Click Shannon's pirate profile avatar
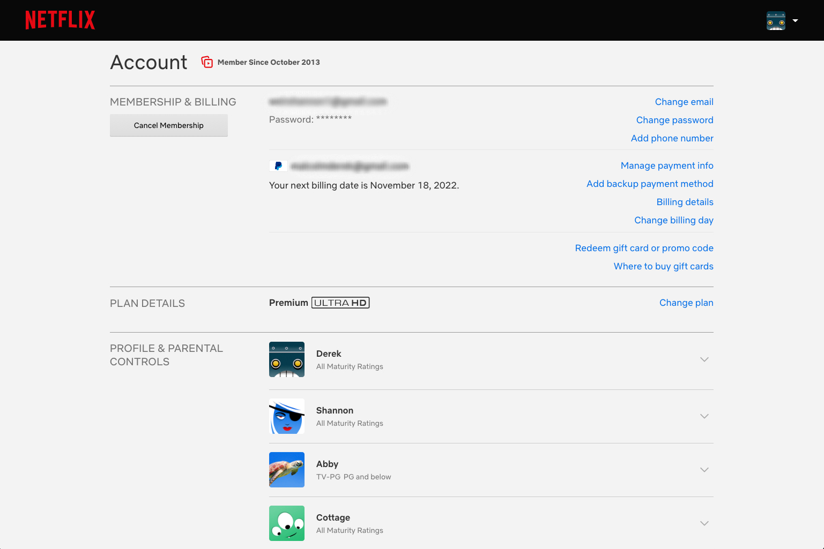This screenshot has width=824, height=549. 287,416
